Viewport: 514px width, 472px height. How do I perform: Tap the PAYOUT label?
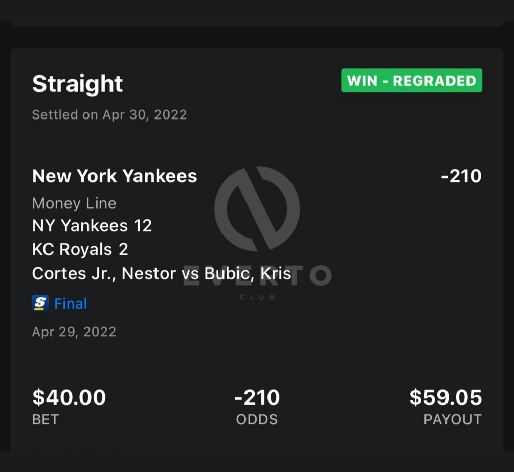pyautogui.click(x=453, y=420)
